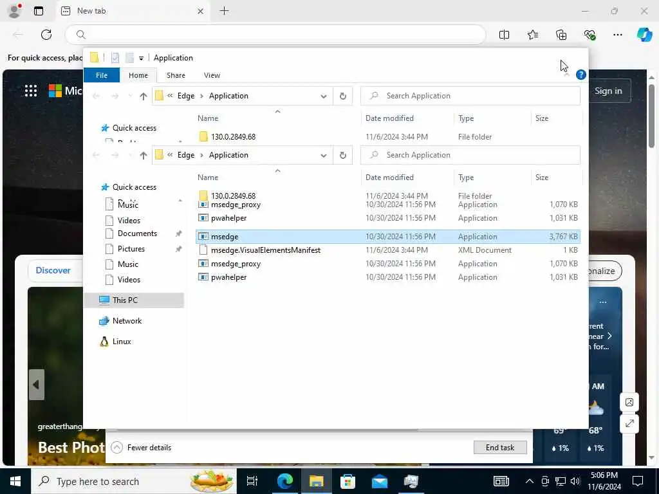This screenshot has height=494, width=659.
Task: Open Browser essentials heart icon
Action: [x=589, y=35]
